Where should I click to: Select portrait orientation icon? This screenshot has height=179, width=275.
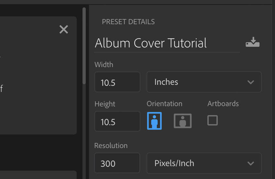(x=154, y=121)
